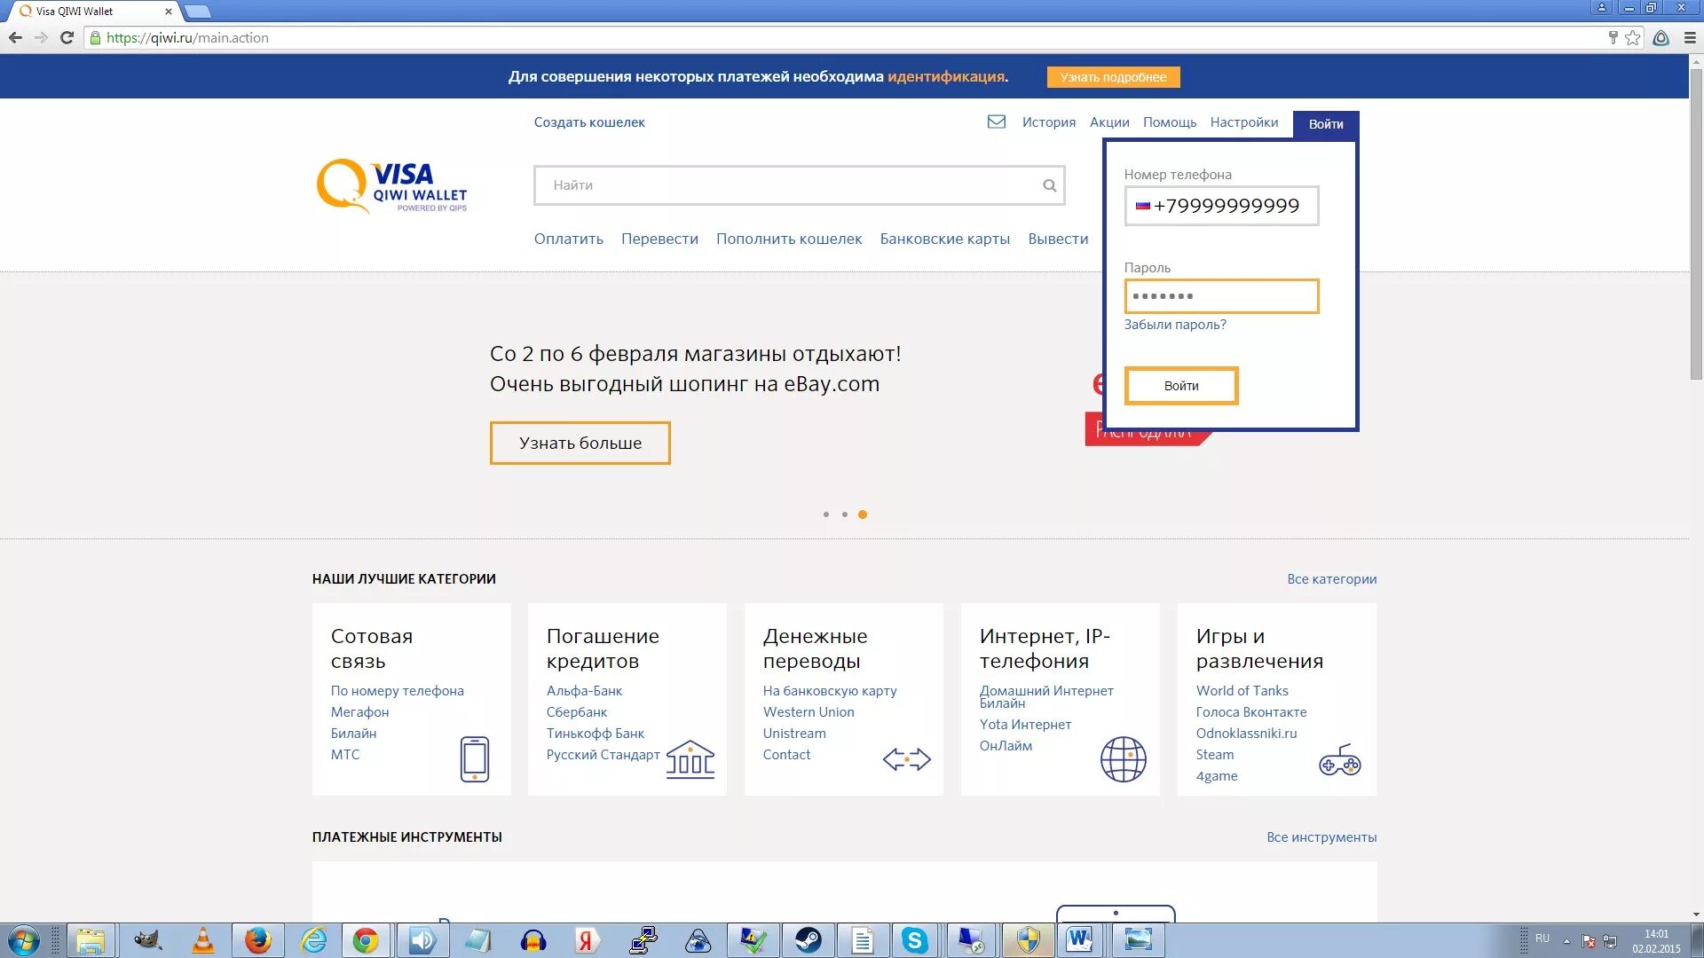Open Firefox from the taskbar
1704x958 pixels.
pos(257,940)
